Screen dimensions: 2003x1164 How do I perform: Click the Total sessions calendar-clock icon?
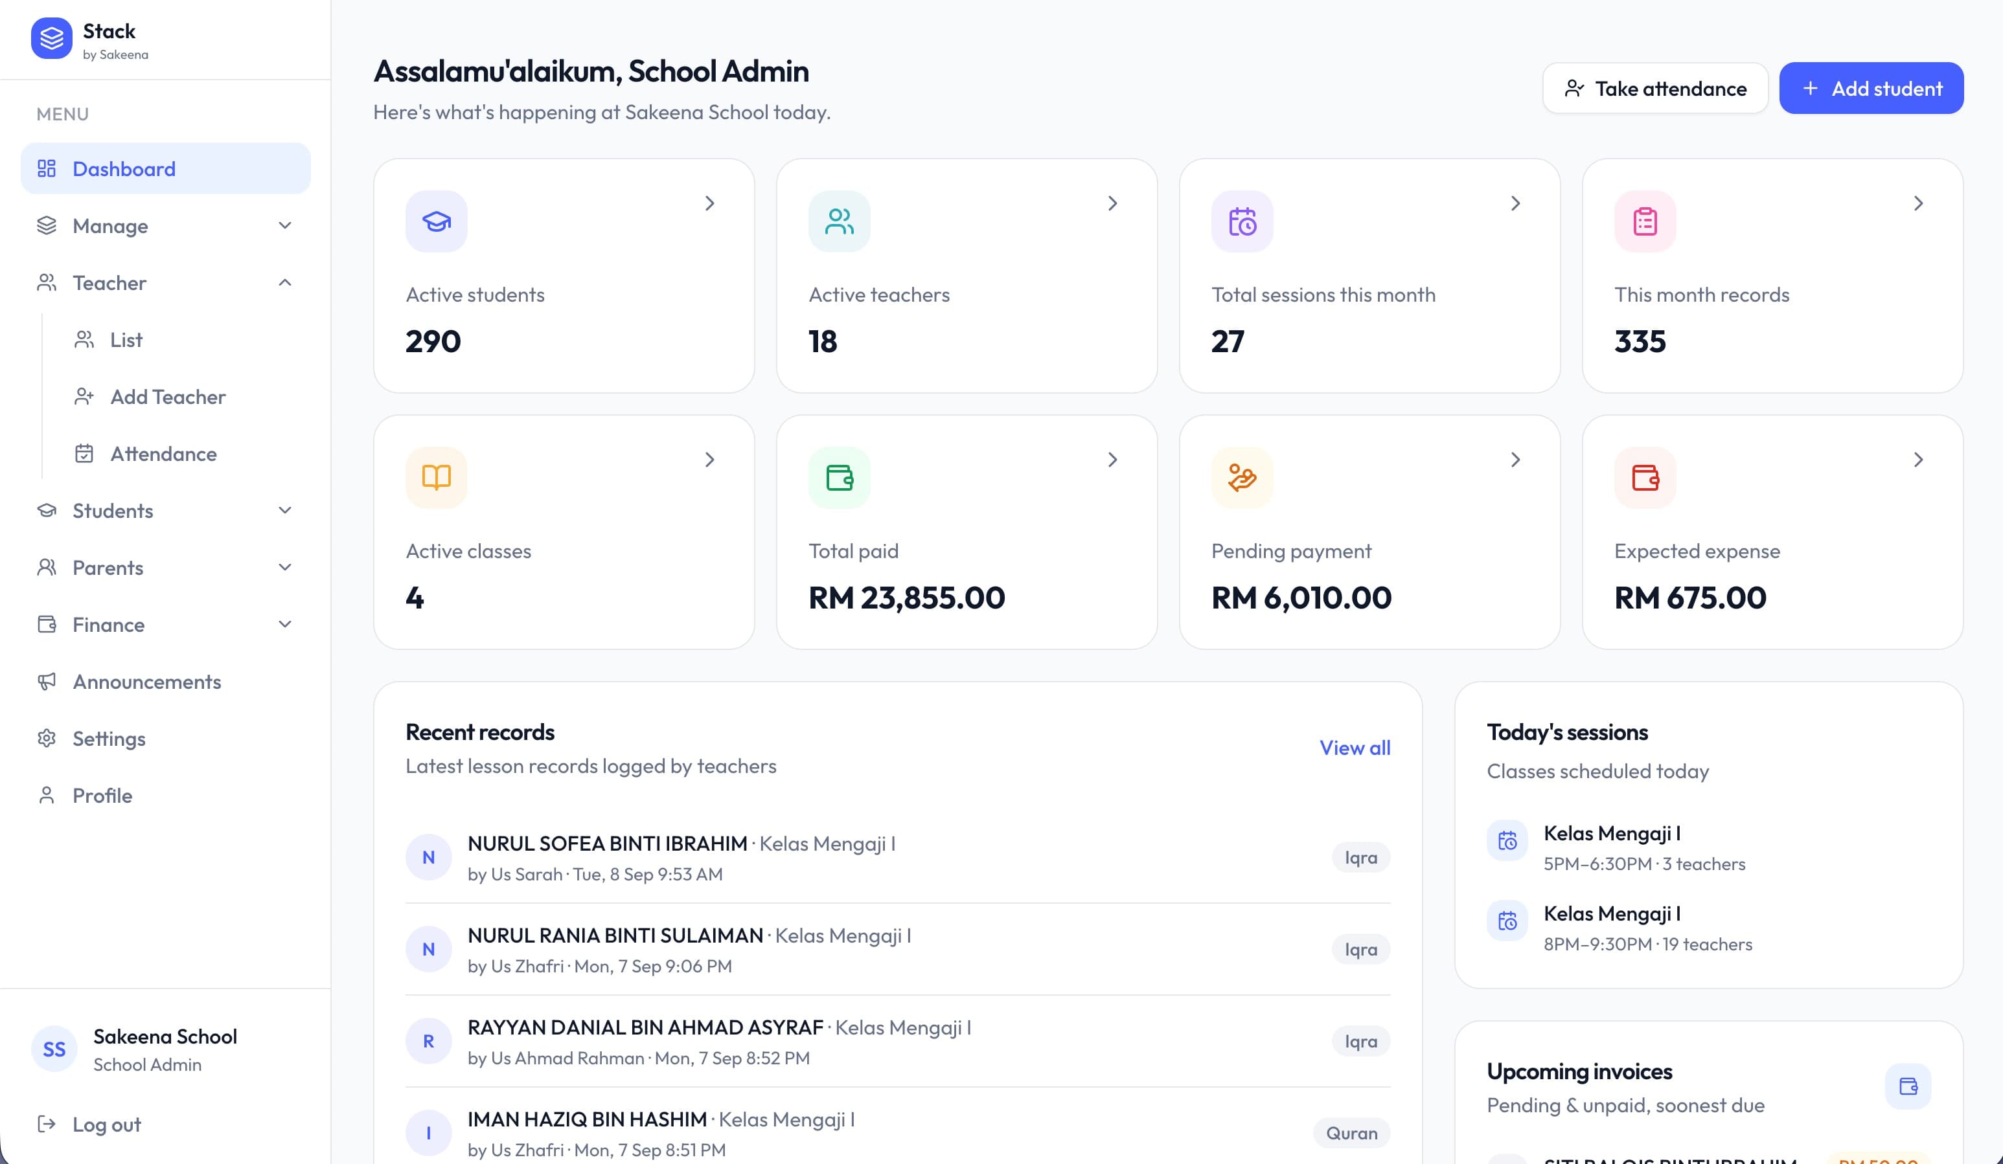click(1242, 221)
